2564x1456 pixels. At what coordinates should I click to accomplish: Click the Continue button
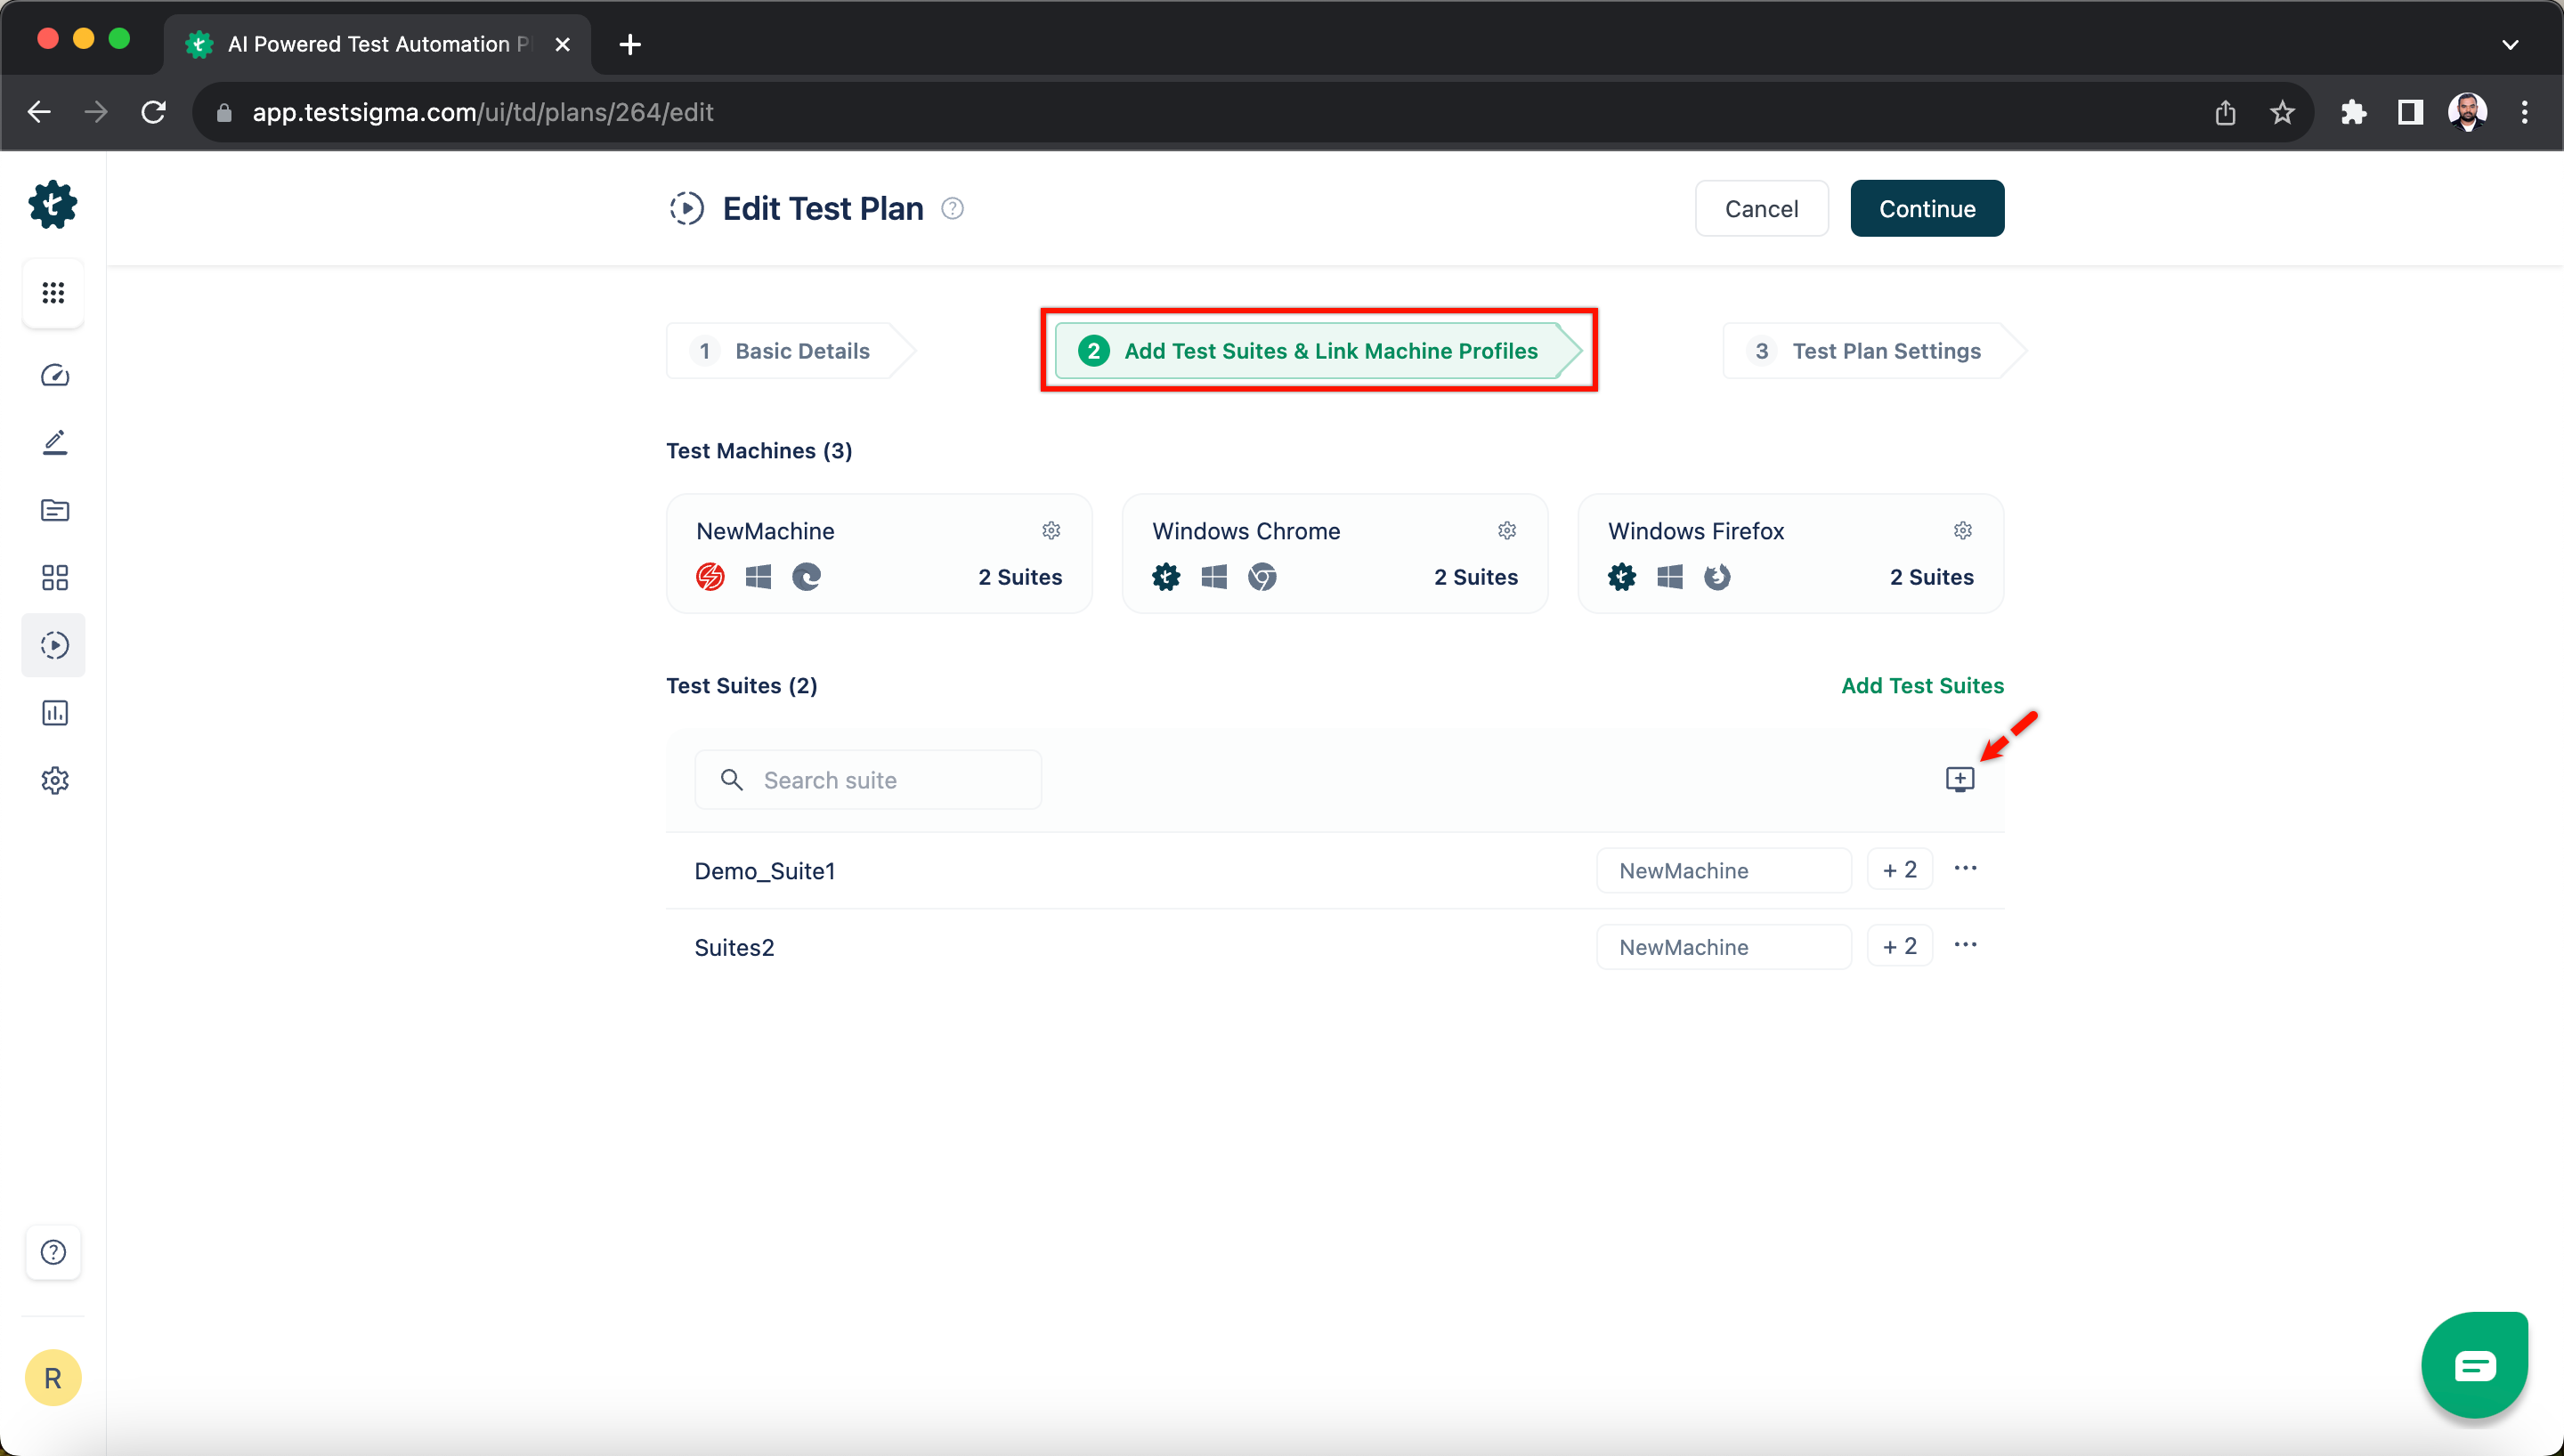tap(1927, 207)
